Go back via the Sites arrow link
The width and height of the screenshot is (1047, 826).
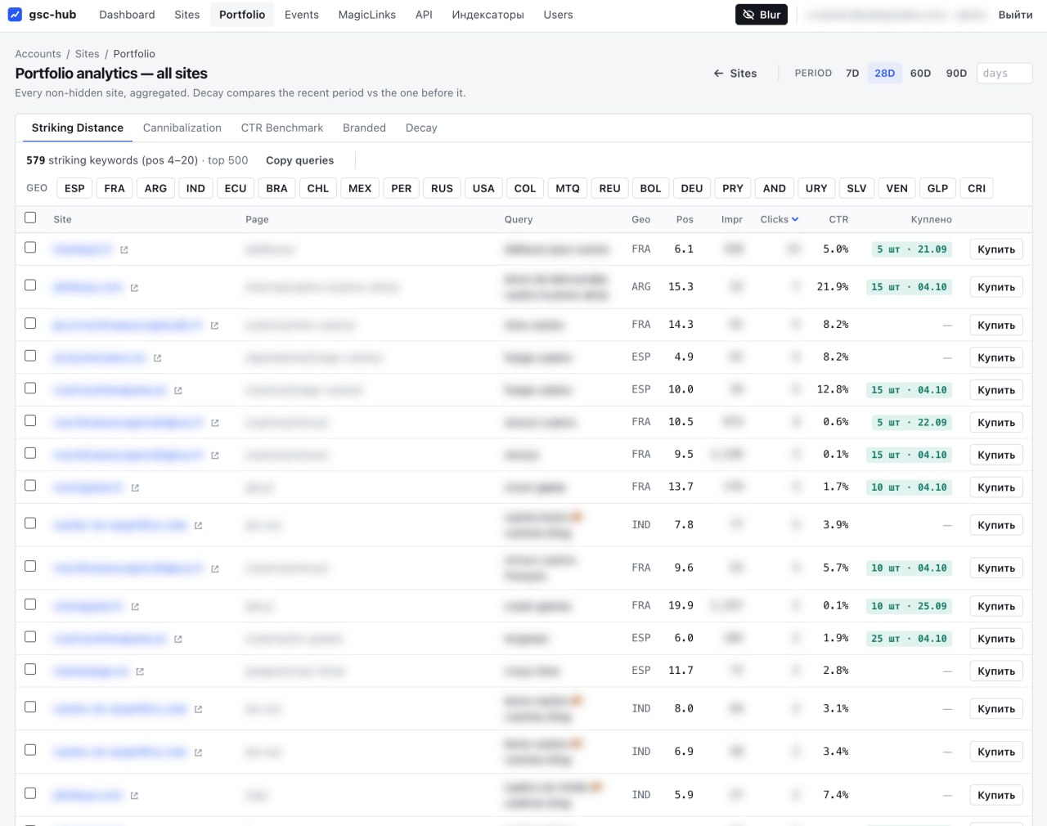(x=735, y=74)
